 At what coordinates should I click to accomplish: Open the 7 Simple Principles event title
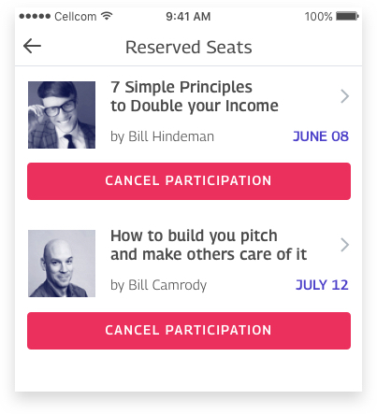(x=195, y=96)
